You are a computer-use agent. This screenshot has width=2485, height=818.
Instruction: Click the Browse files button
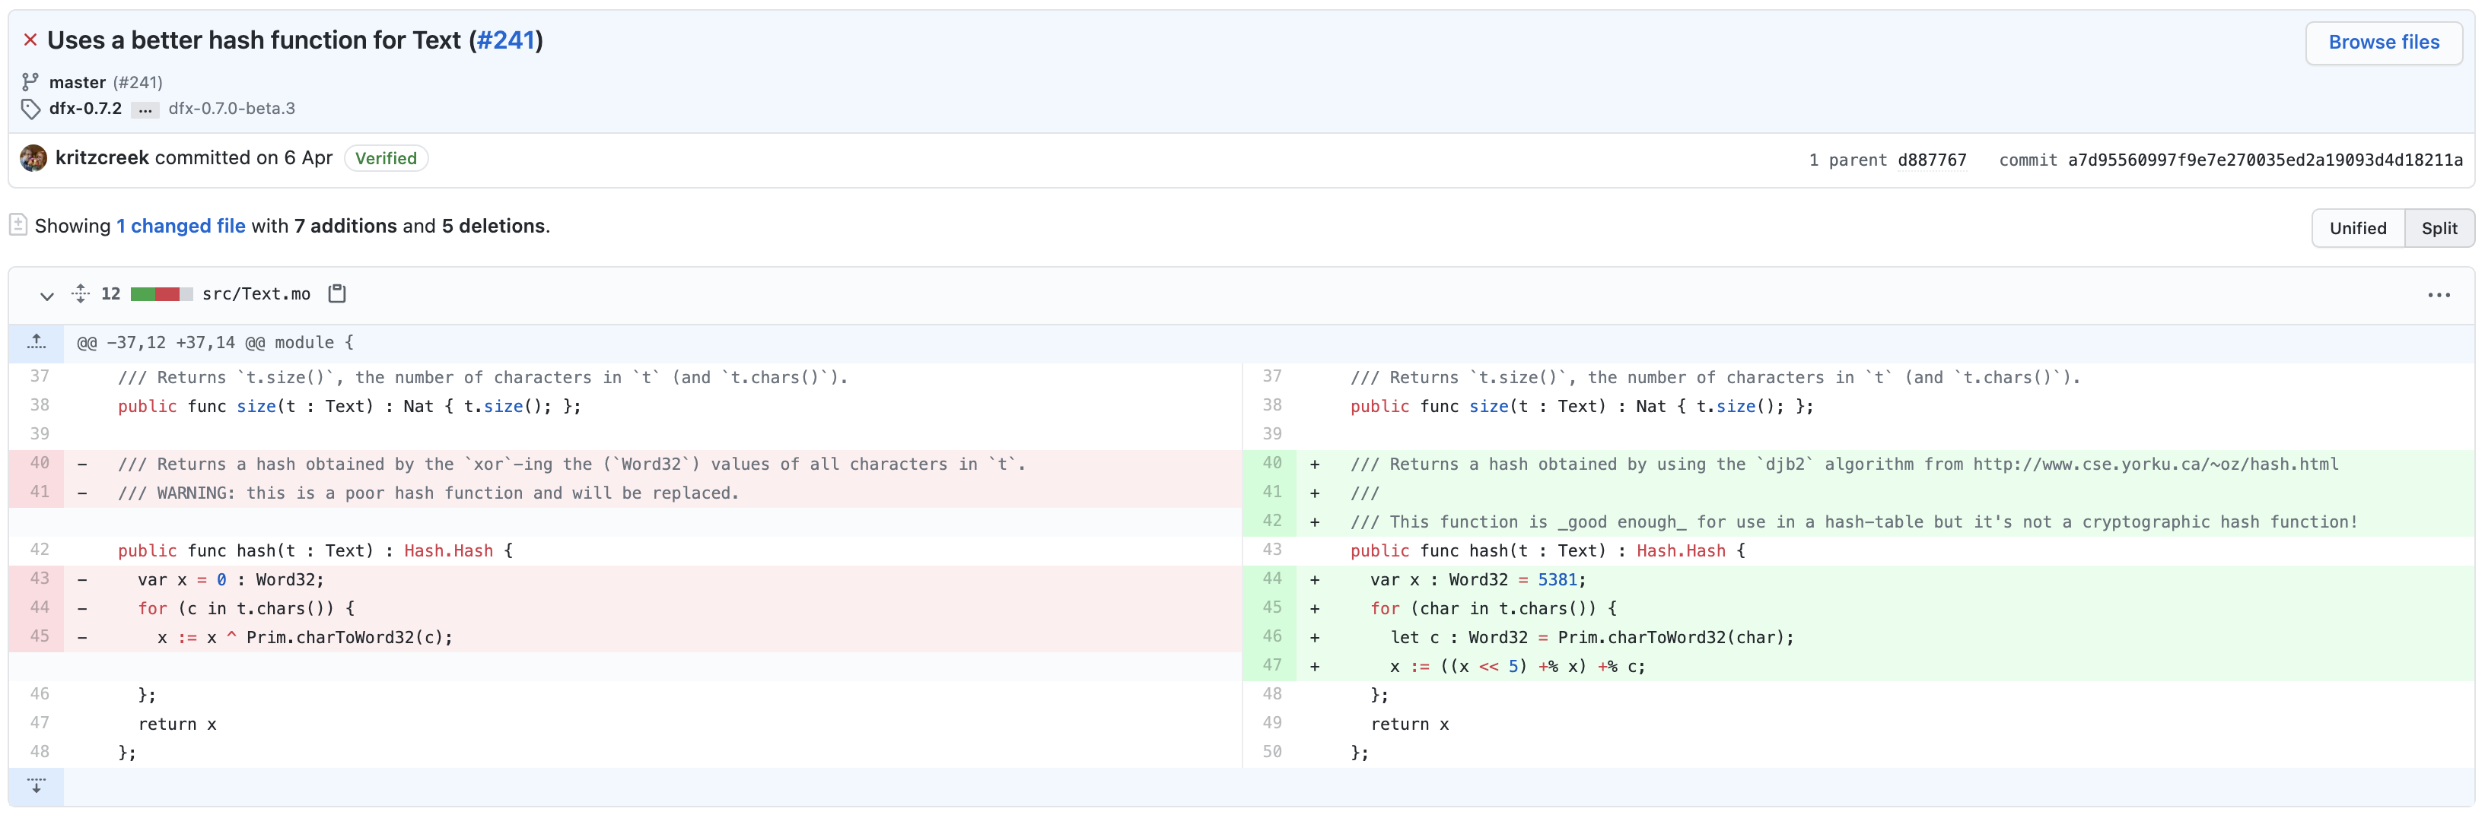[x=2383, y=43]
